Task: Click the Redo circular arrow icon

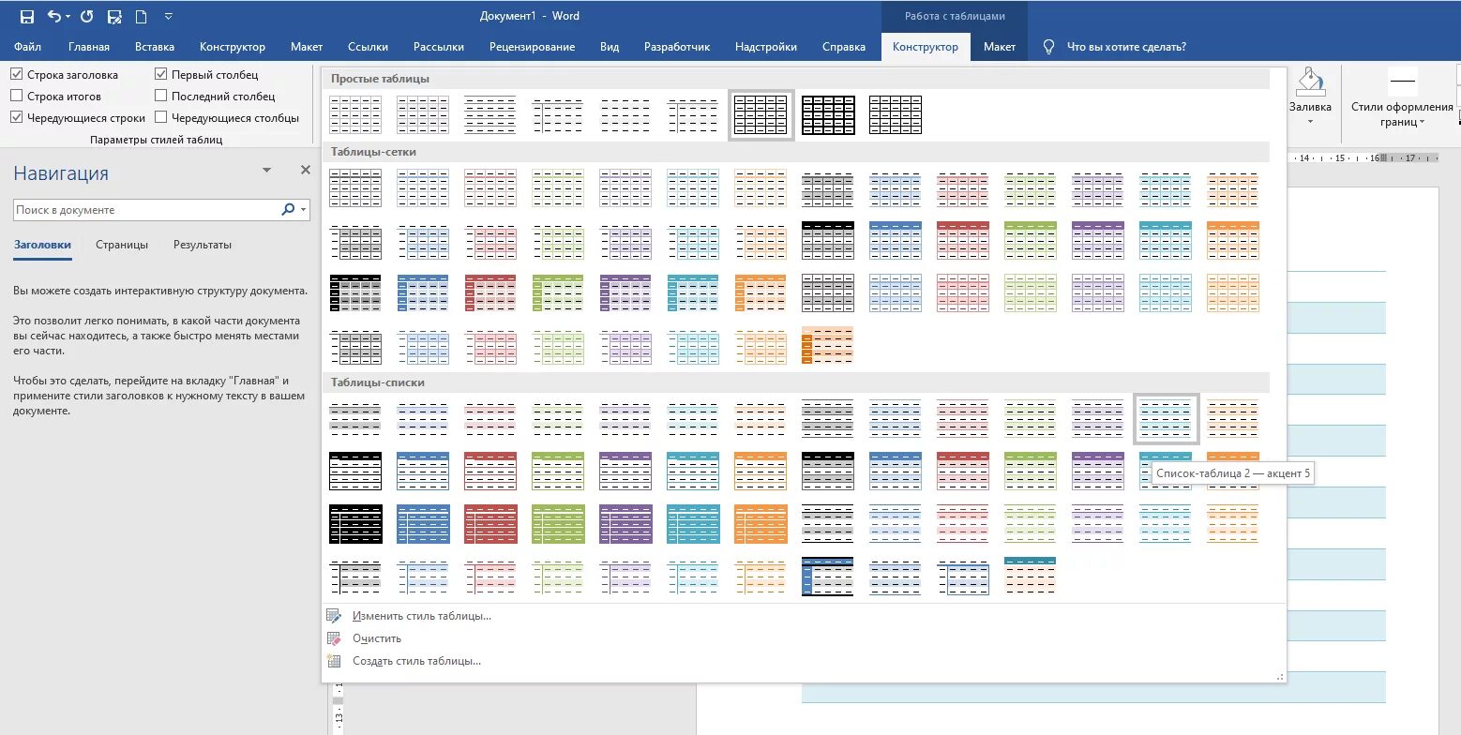Action: pyautogui.click(x=87, y=17)
